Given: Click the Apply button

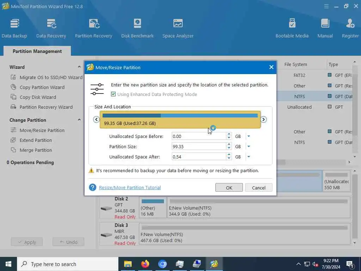Looking at the screenshot, I should (27, 242).
